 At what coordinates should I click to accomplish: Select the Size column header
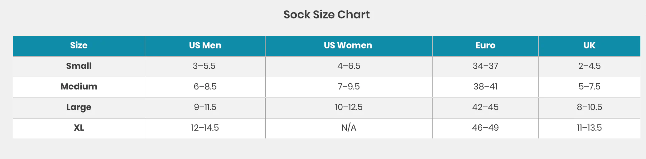point(79,46)
